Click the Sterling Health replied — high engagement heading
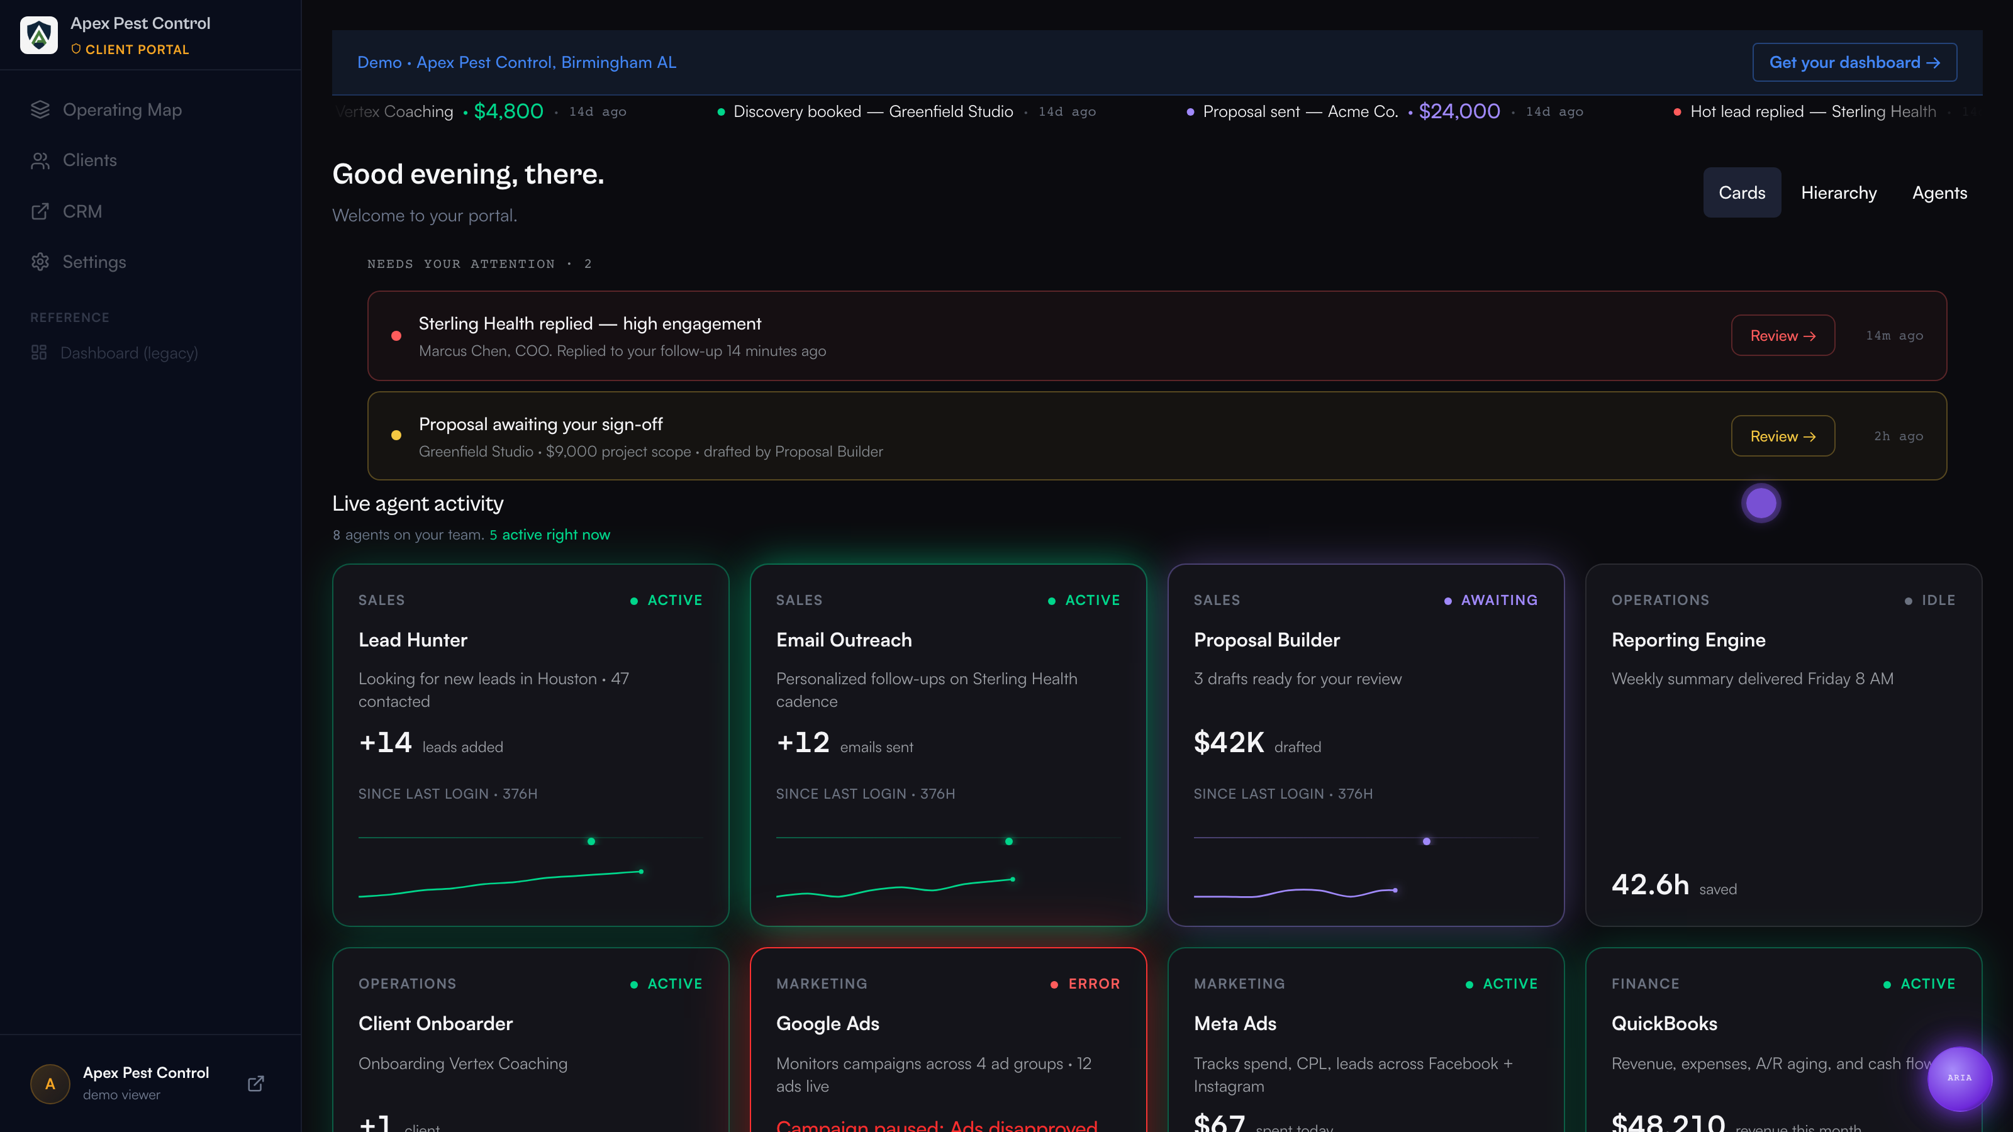Screen dimensions: 2013x1132 click(x=590, y=323)
